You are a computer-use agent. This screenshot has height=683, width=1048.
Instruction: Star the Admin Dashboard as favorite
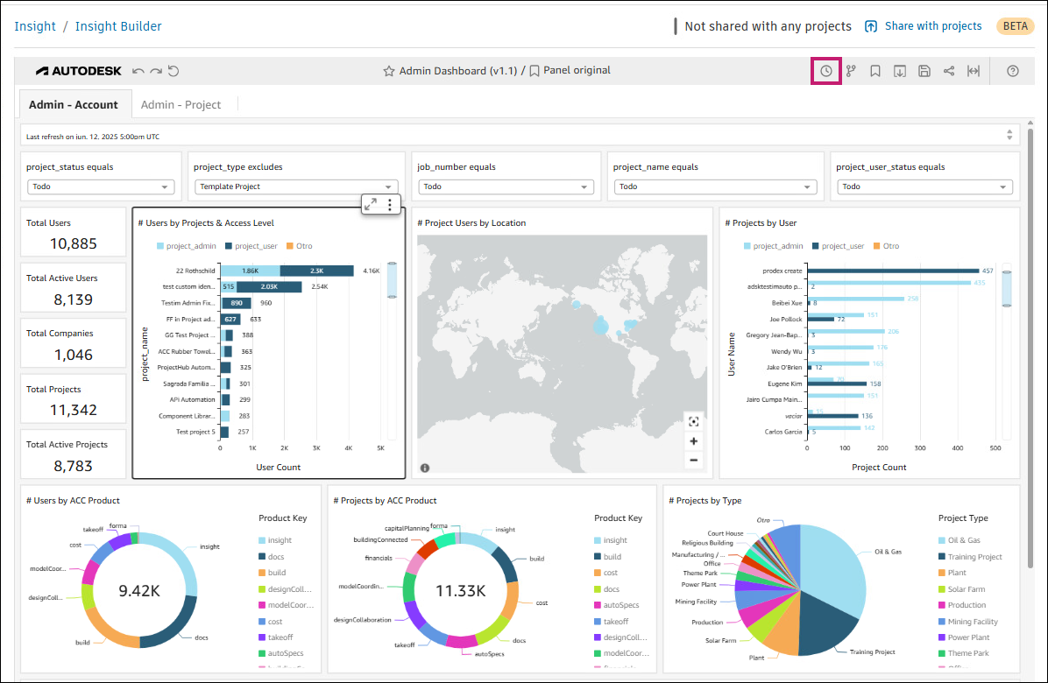point(390,70)
